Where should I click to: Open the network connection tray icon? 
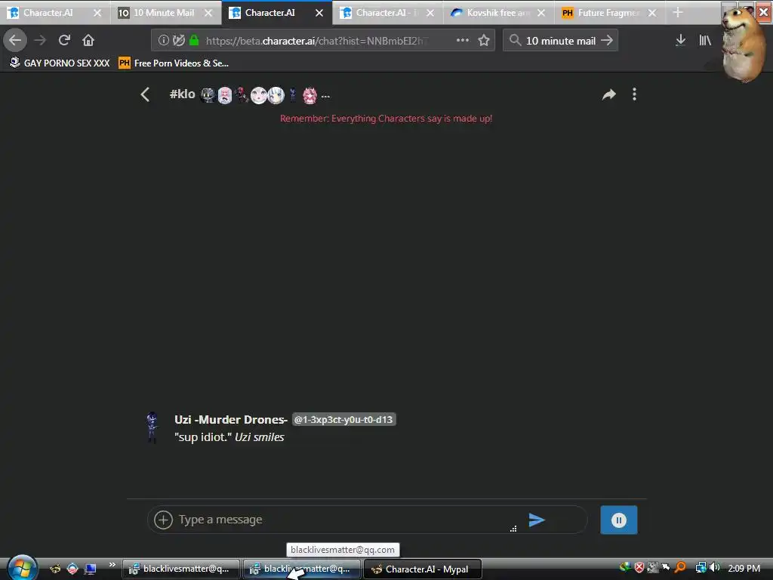pyautogui.click(x=701, y=568)
